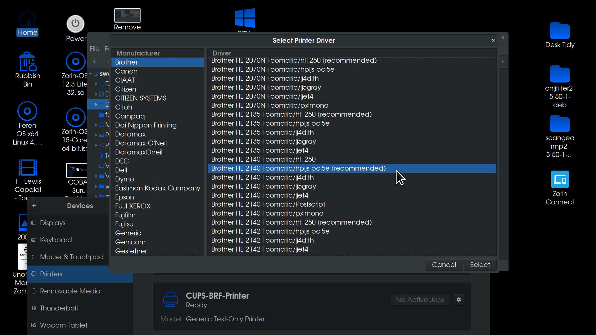Viewport: 596px width, 335px height.
Task: Open the Desk Tidy folder
Action: click(560, 31)
